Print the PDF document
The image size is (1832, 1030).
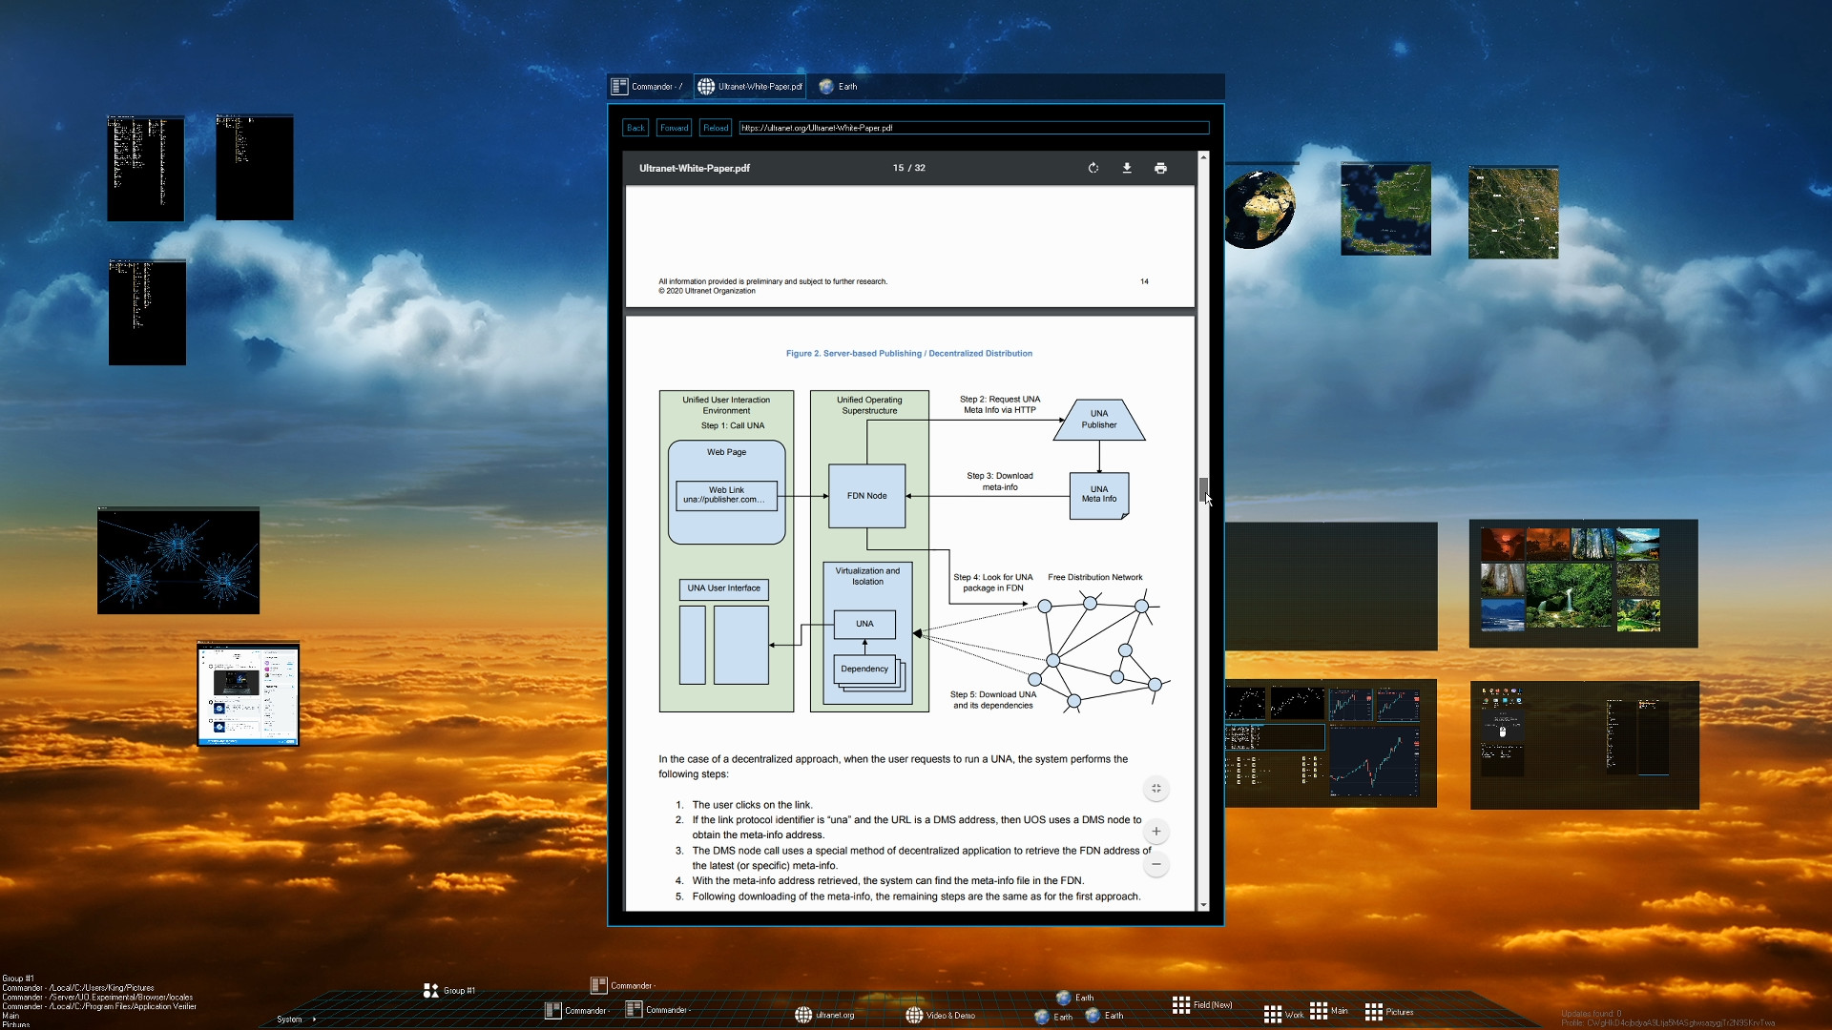coord(1160,168)
